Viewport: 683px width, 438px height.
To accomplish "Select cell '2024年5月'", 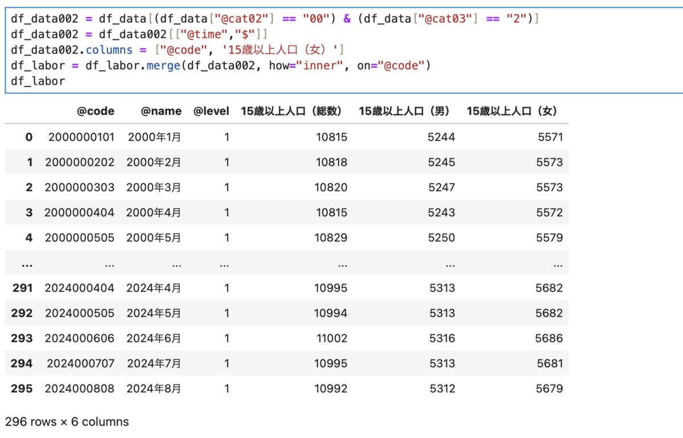I will [x=154, y=313].
